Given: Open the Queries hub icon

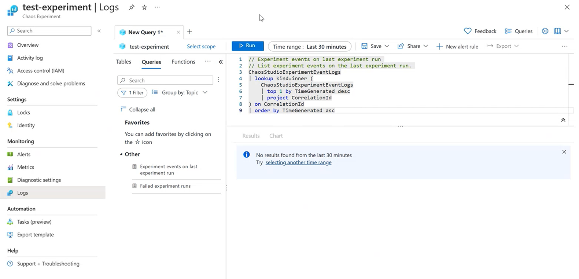Looking at the screenshot, I should click(x=508, y=31).
